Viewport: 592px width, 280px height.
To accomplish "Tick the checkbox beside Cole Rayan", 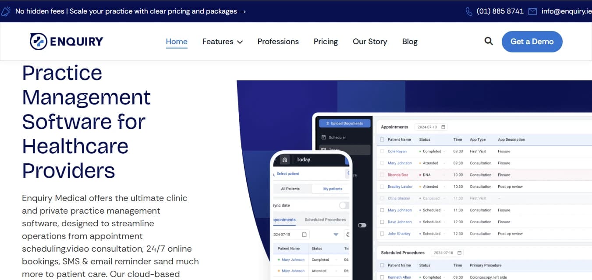I will (x=382, y=152).
